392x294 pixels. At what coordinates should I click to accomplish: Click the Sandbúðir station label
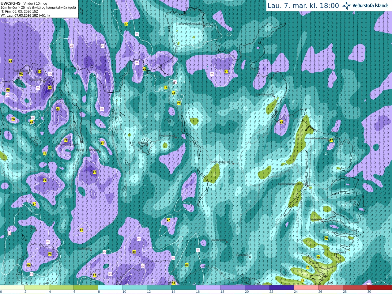(x=84, y=248)
